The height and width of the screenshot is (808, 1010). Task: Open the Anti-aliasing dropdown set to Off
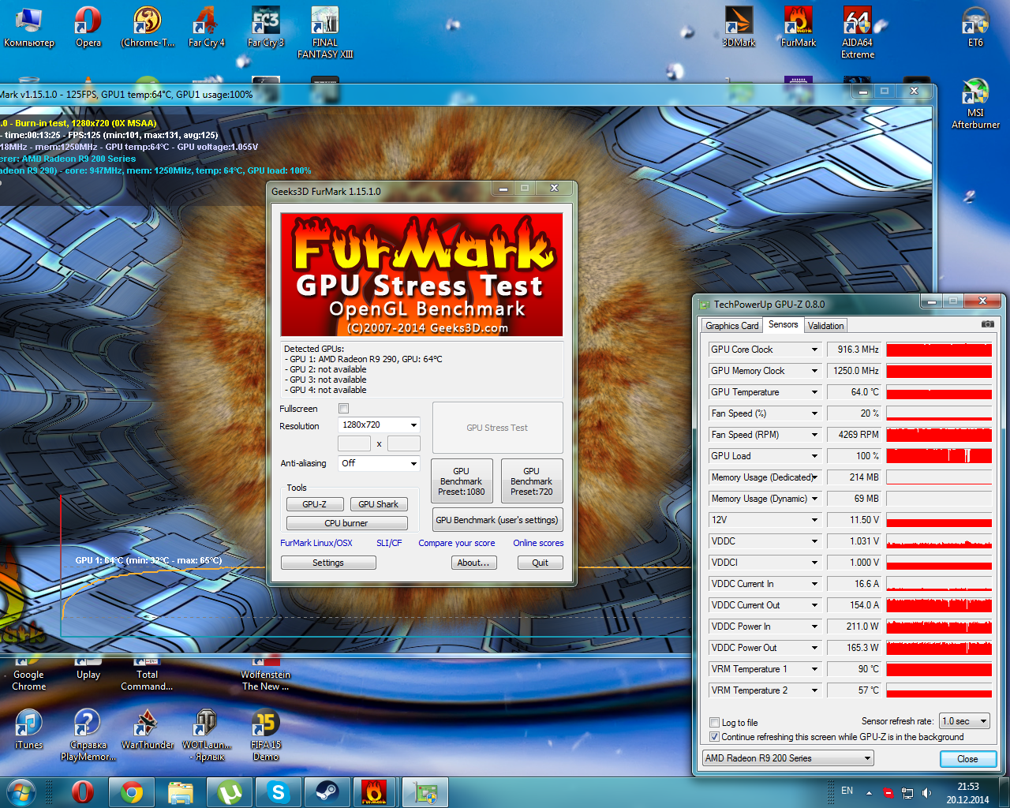tap(379, 464)
